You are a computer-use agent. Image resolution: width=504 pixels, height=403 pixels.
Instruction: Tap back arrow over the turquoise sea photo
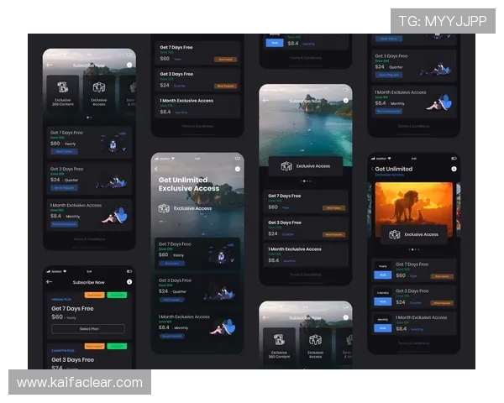(265, 100)
